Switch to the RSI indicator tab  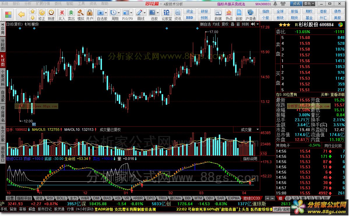50,198
